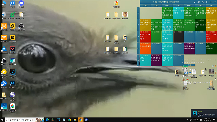Image resolution: width=217 pixels, height=122 pixels.
Task: Click the orange November 20 calendar cell
Action: pos(145,48)
